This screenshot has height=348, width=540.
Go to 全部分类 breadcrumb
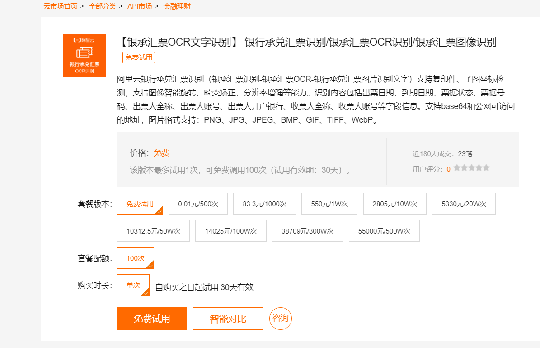(x=102, y=6)
